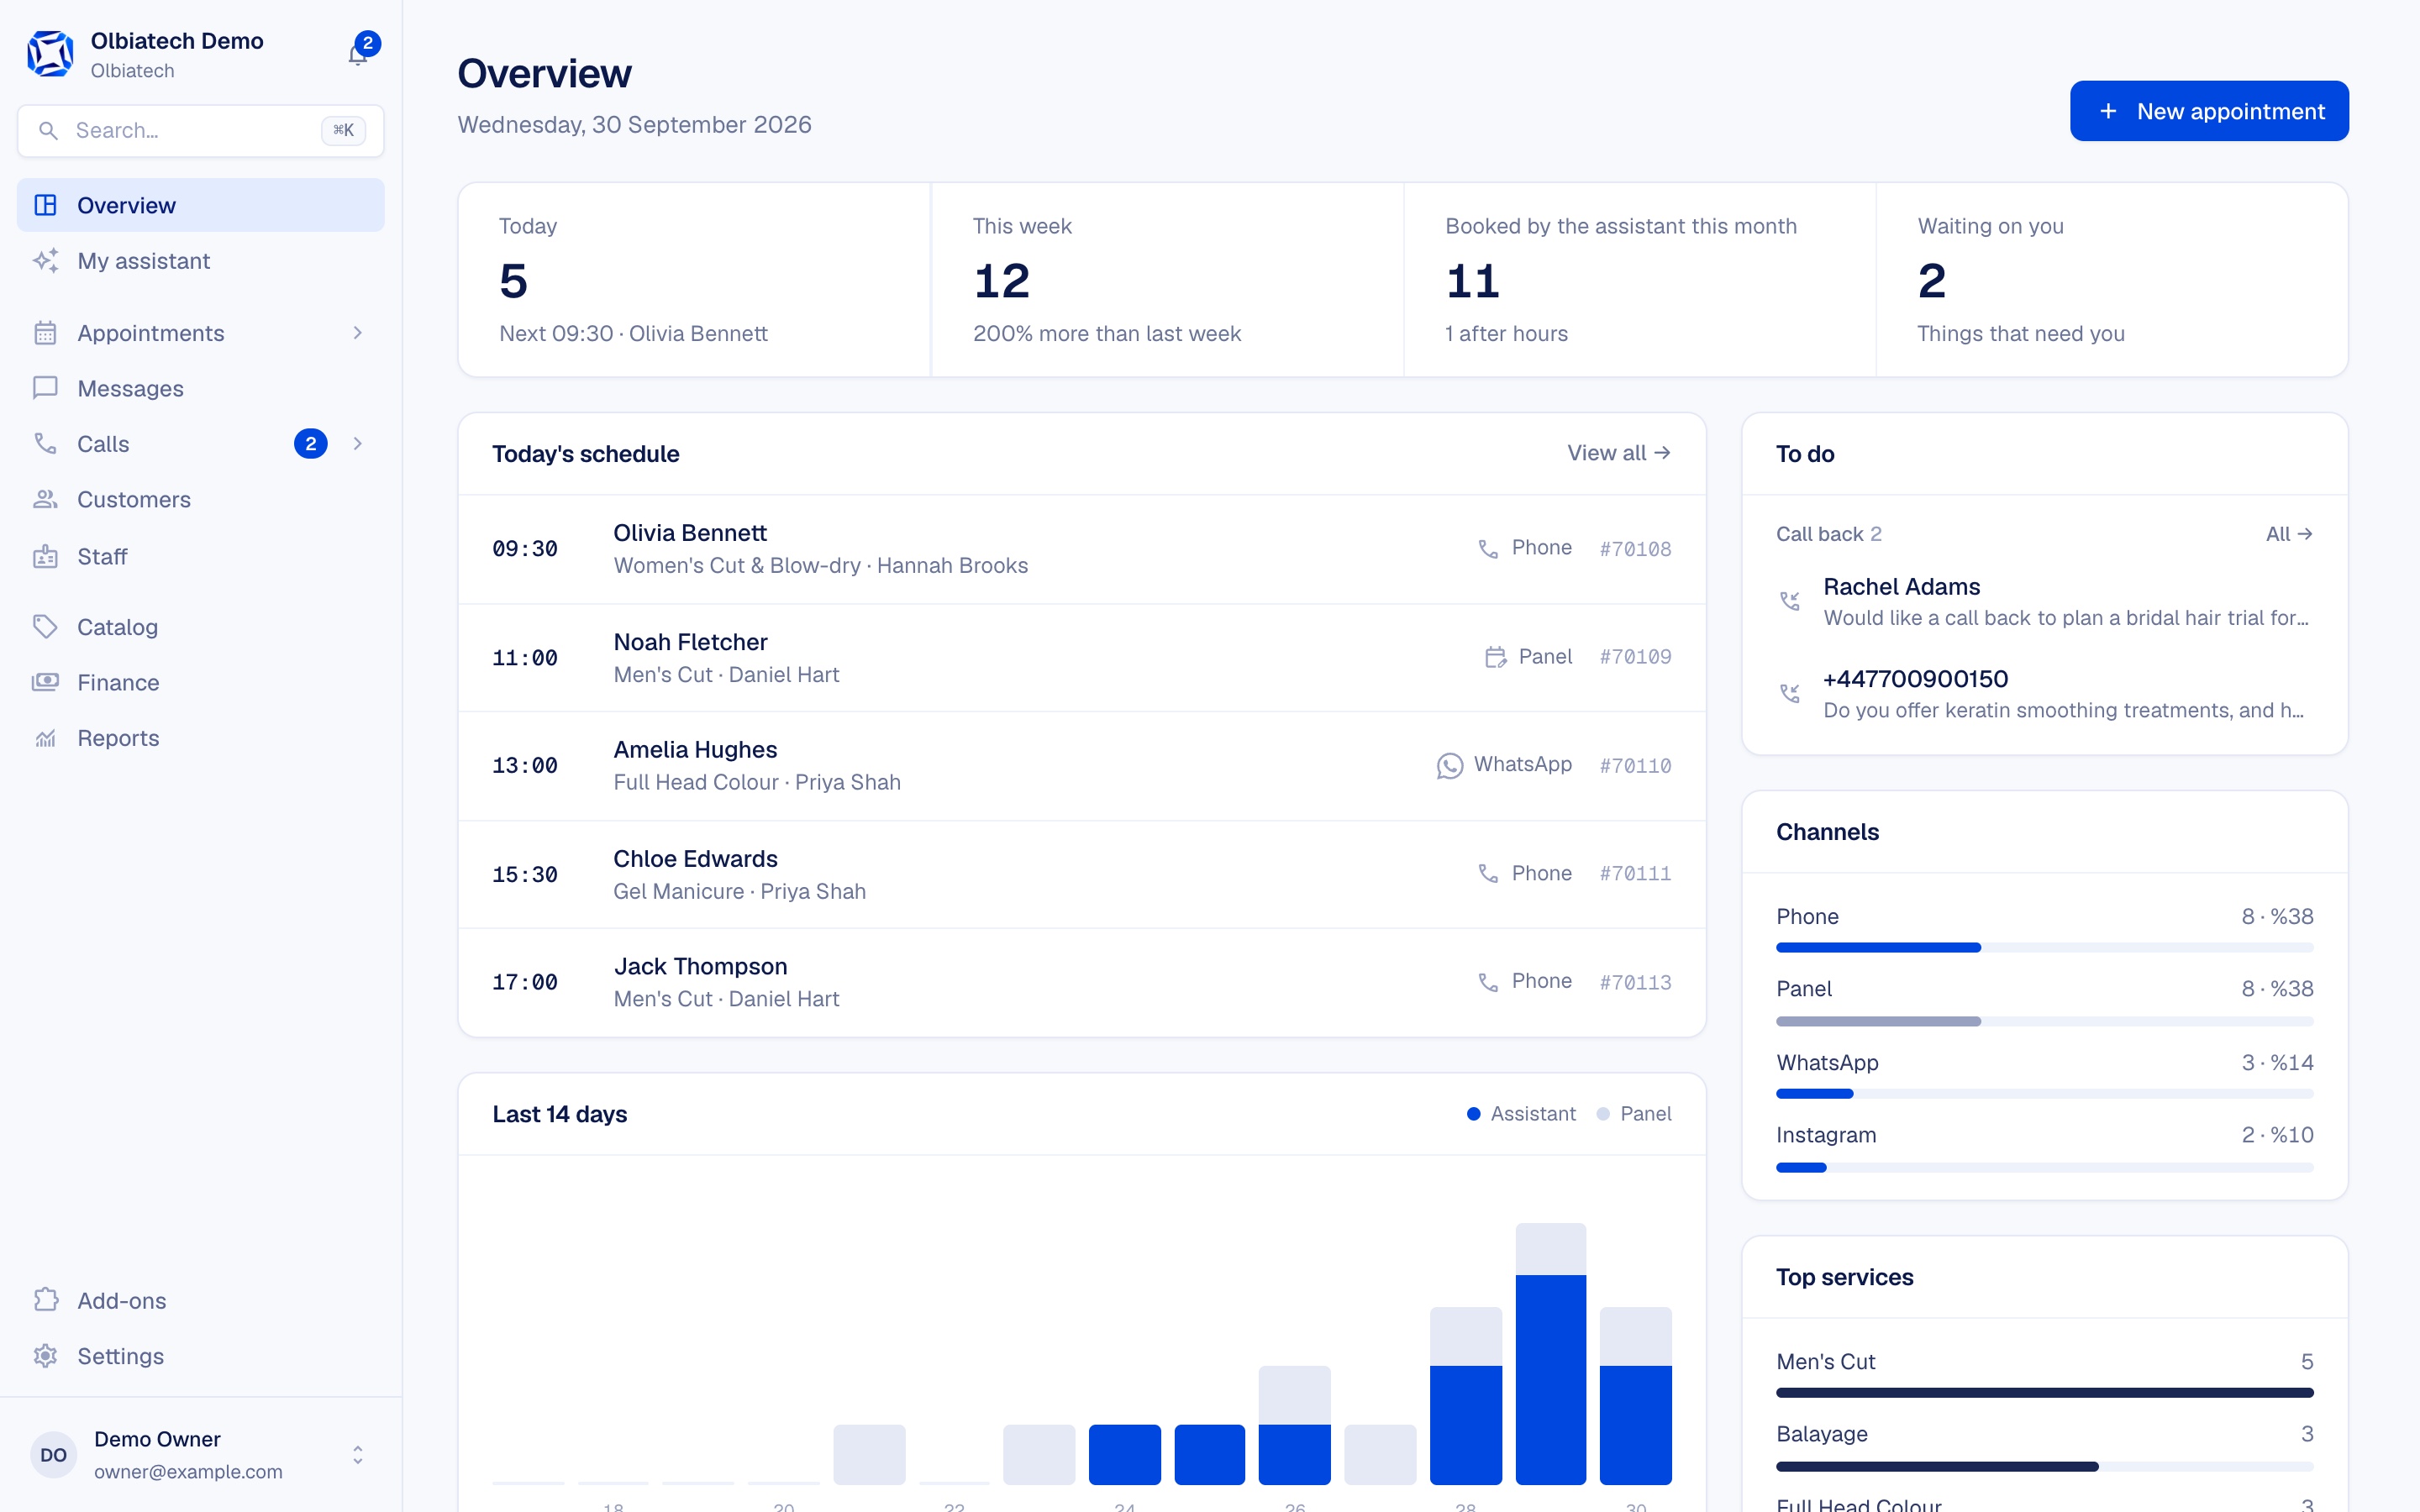Click the Olbiatech logo icon
Screen dimensions: 2420x1512
tap(50, 54)
